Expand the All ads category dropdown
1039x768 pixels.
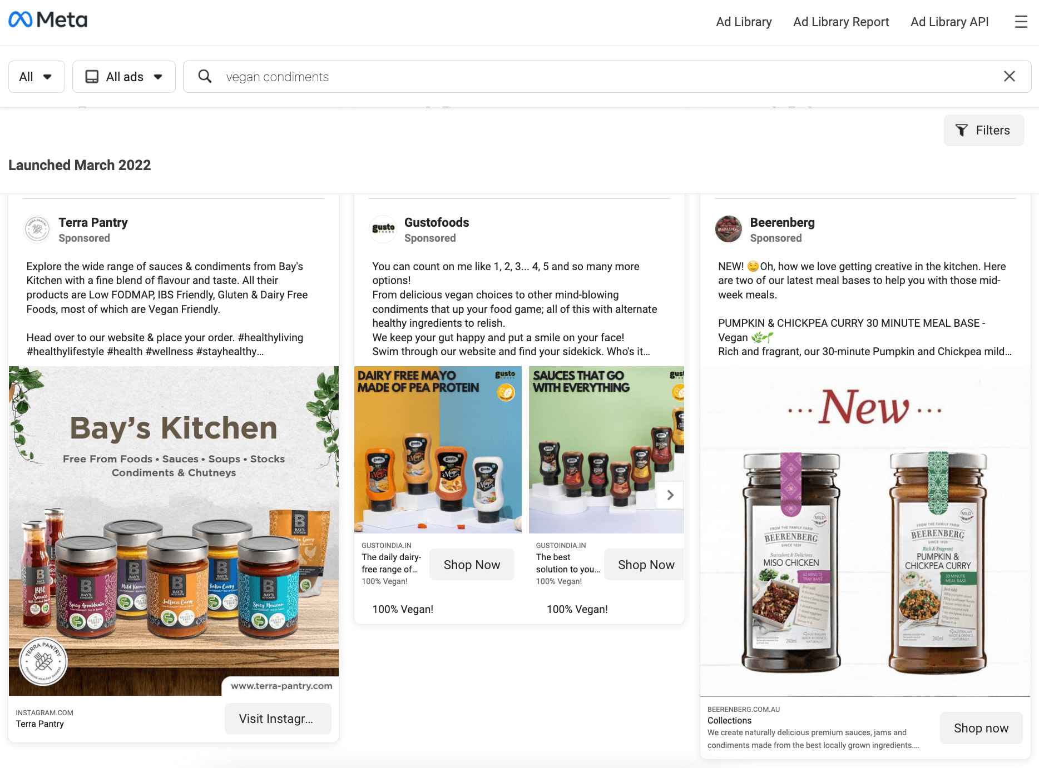[123, 77]
